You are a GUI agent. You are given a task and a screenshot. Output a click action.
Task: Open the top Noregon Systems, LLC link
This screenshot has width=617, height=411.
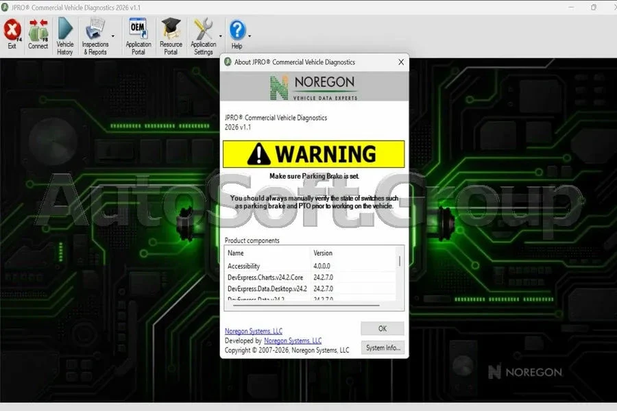pos(254,331)
